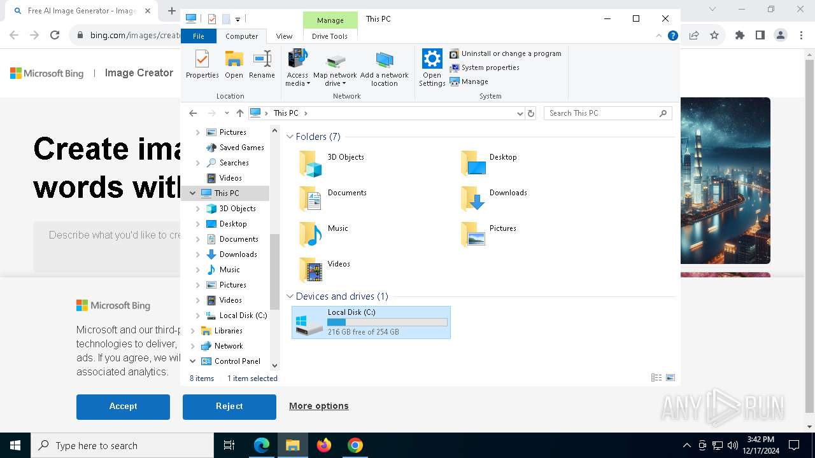The height and width of the screenshot is (458, 815).
Task: Collapse the Devices and drives group
Action: tap(290, 296)
